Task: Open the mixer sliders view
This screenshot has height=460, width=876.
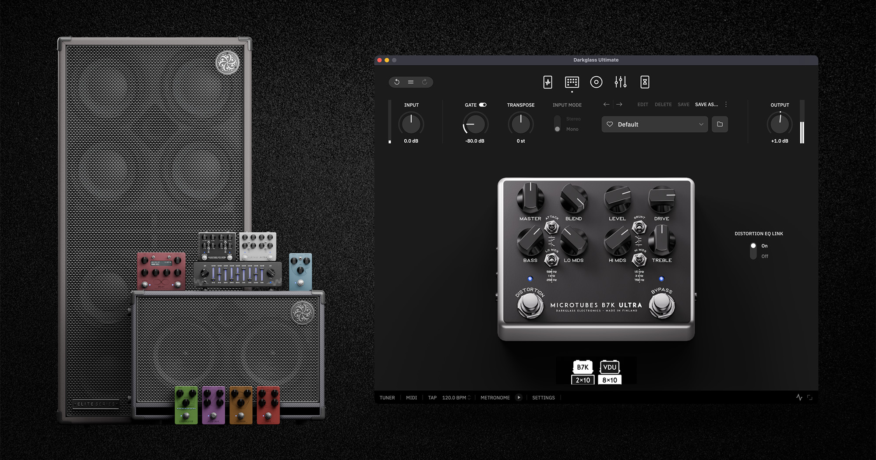Action: 621,82
